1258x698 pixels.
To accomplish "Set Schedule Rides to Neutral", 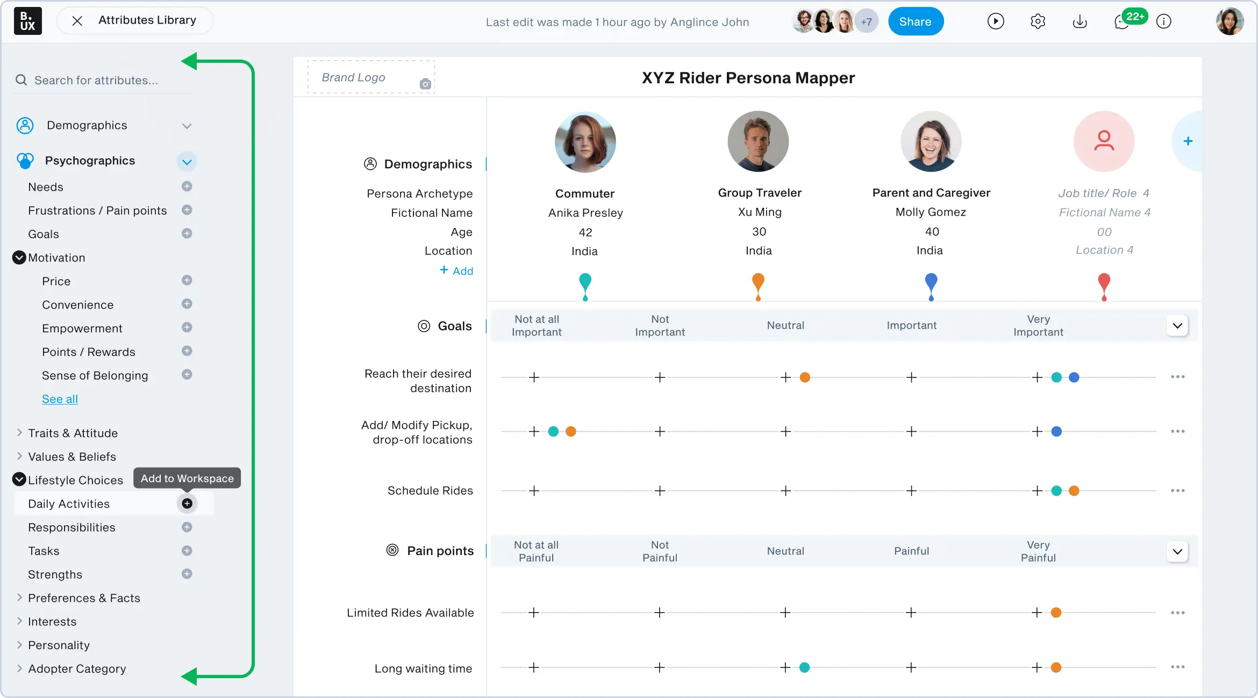I will (x=785, y=491).
